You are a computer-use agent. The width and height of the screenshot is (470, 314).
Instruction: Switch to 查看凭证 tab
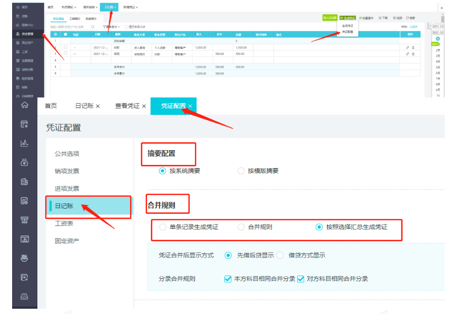pos(128,106)
